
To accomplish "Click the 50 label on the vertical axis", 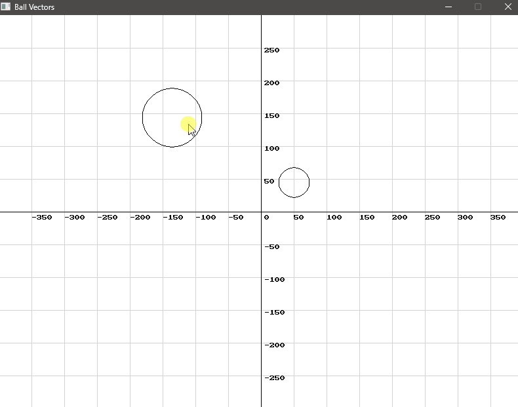I will [x=269, y=182].
